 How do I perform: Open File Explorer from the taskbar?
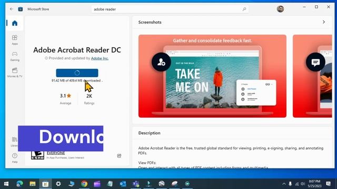(33, 184)
